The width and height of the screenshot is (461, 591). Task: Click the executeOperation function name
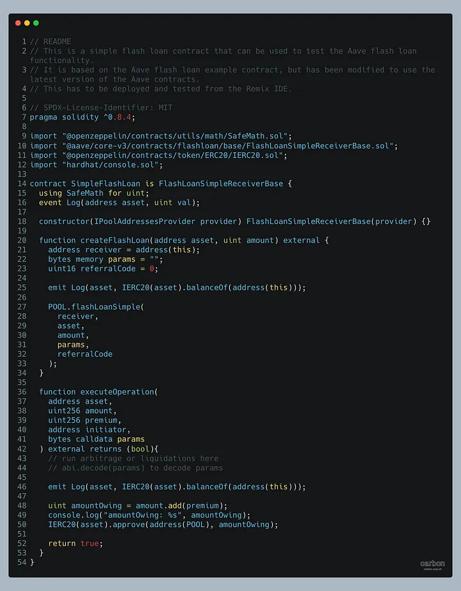(117, 391)
